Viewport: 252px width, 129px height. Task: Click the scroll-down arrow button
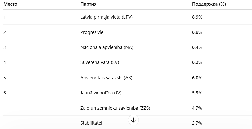(133, 120)
